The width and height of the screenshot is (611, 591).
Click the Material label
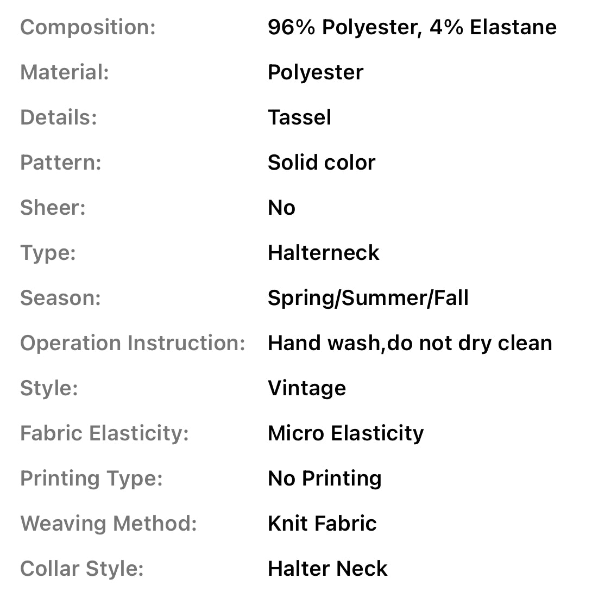pos(65,72)
